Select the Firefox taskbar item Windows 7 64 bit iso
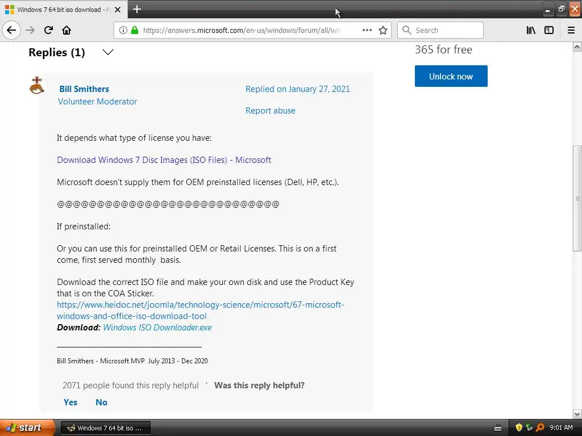582x436 pixels. [x=106, y=428]
